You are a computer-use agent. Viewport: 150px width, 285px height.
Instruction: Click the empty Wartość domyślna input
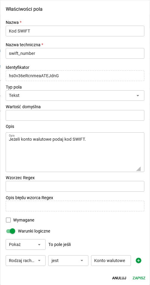tap(75, 115)
